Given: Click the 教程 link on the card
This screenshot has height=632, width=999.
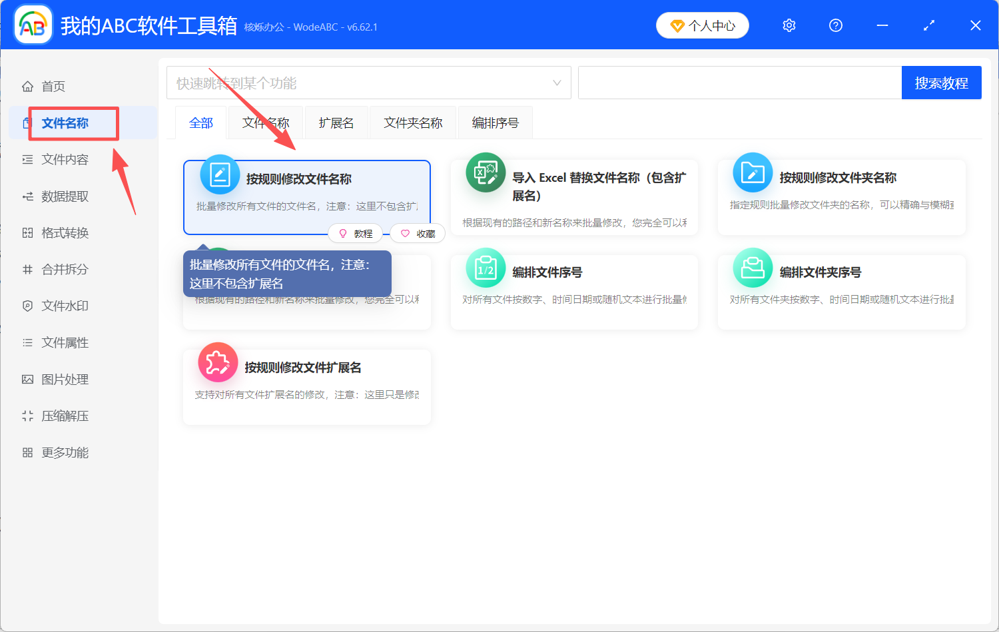Looking at the screenshot, I should (x=356, y=233).
